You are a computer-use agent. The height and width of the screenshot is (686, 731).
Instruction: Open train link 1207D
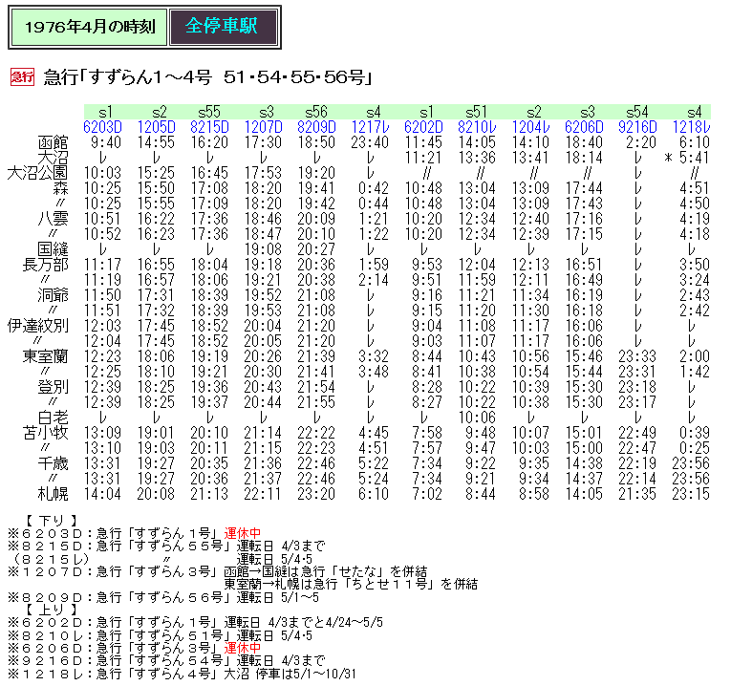(x=263, y=127)
